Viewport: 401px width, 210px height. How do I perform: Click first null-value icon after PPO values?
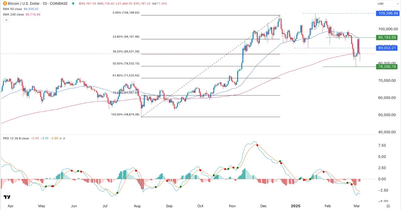tap(61, 138)
